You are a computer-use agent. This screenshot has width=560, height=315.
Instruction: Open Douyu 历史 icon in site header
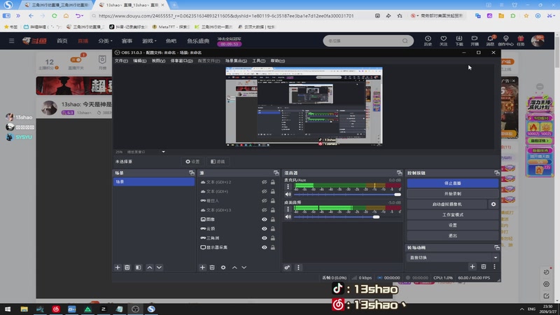click(x=428, y=41)
